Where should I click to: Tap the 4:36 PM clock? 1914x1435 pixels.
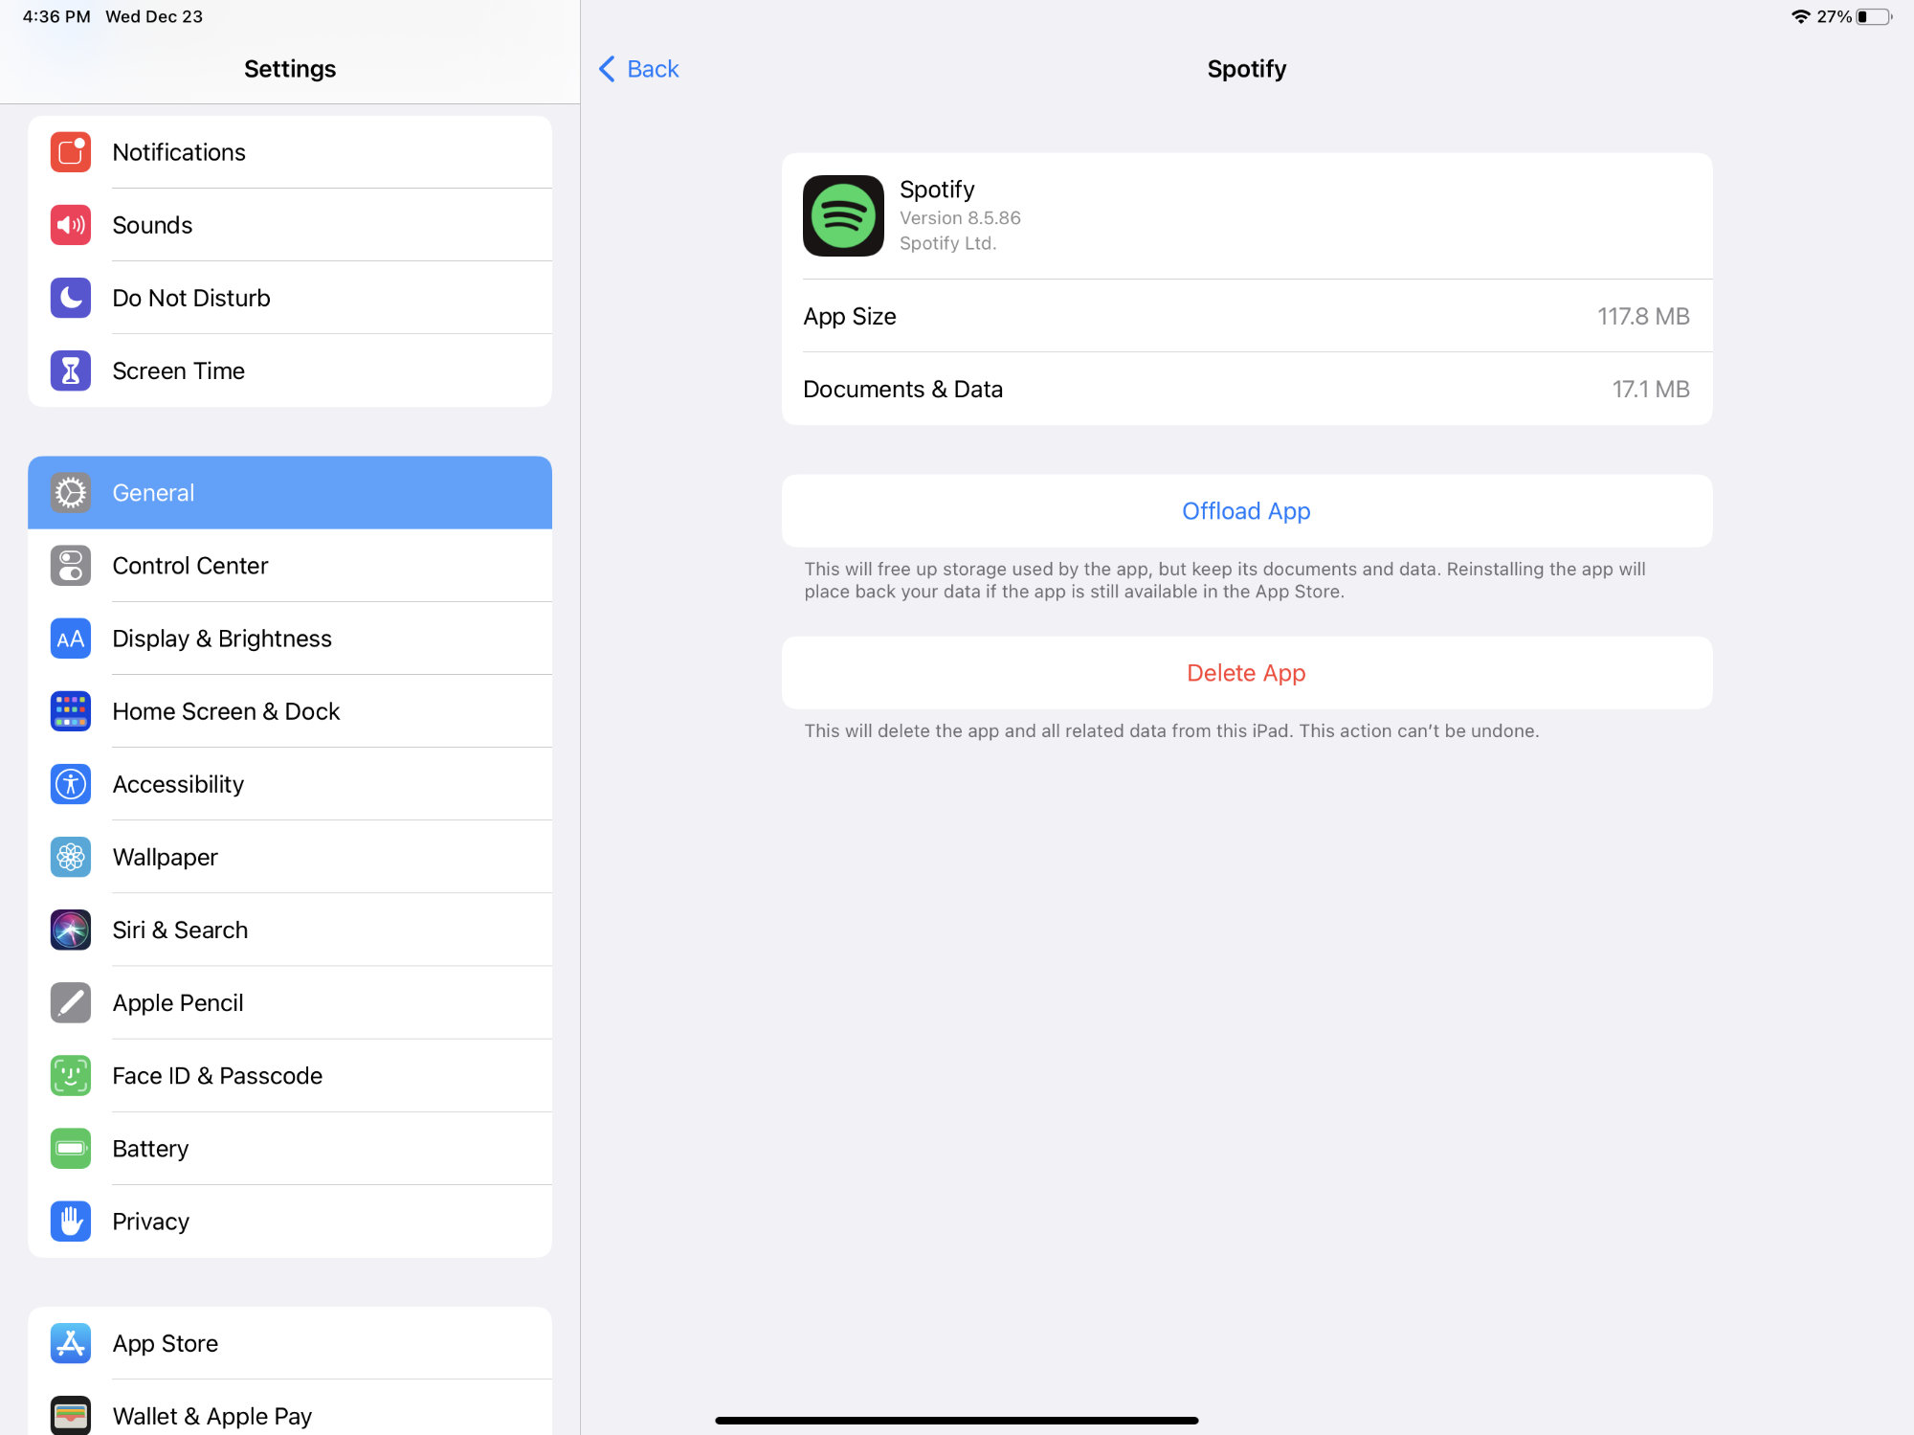tap(56, 16)
